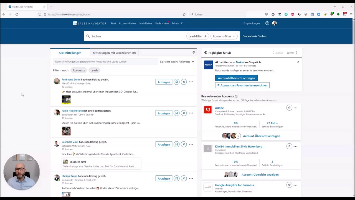Focus the Sales Navigator Suchen field

pyautogui.click(x=134, y=36)
